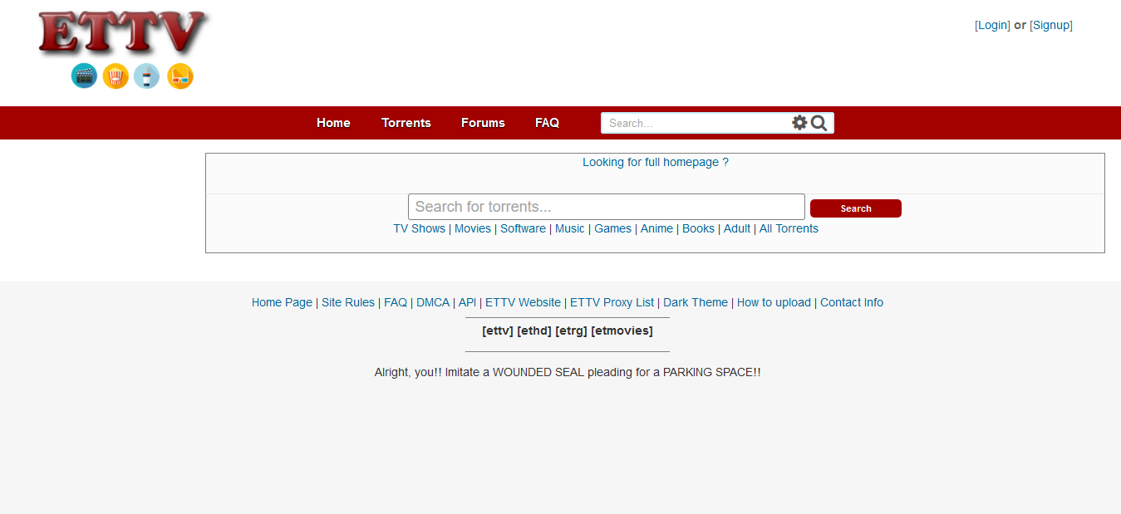Screen dimensions: 1121x514
Task: Open the Home menu item
Action: [333, 123]
